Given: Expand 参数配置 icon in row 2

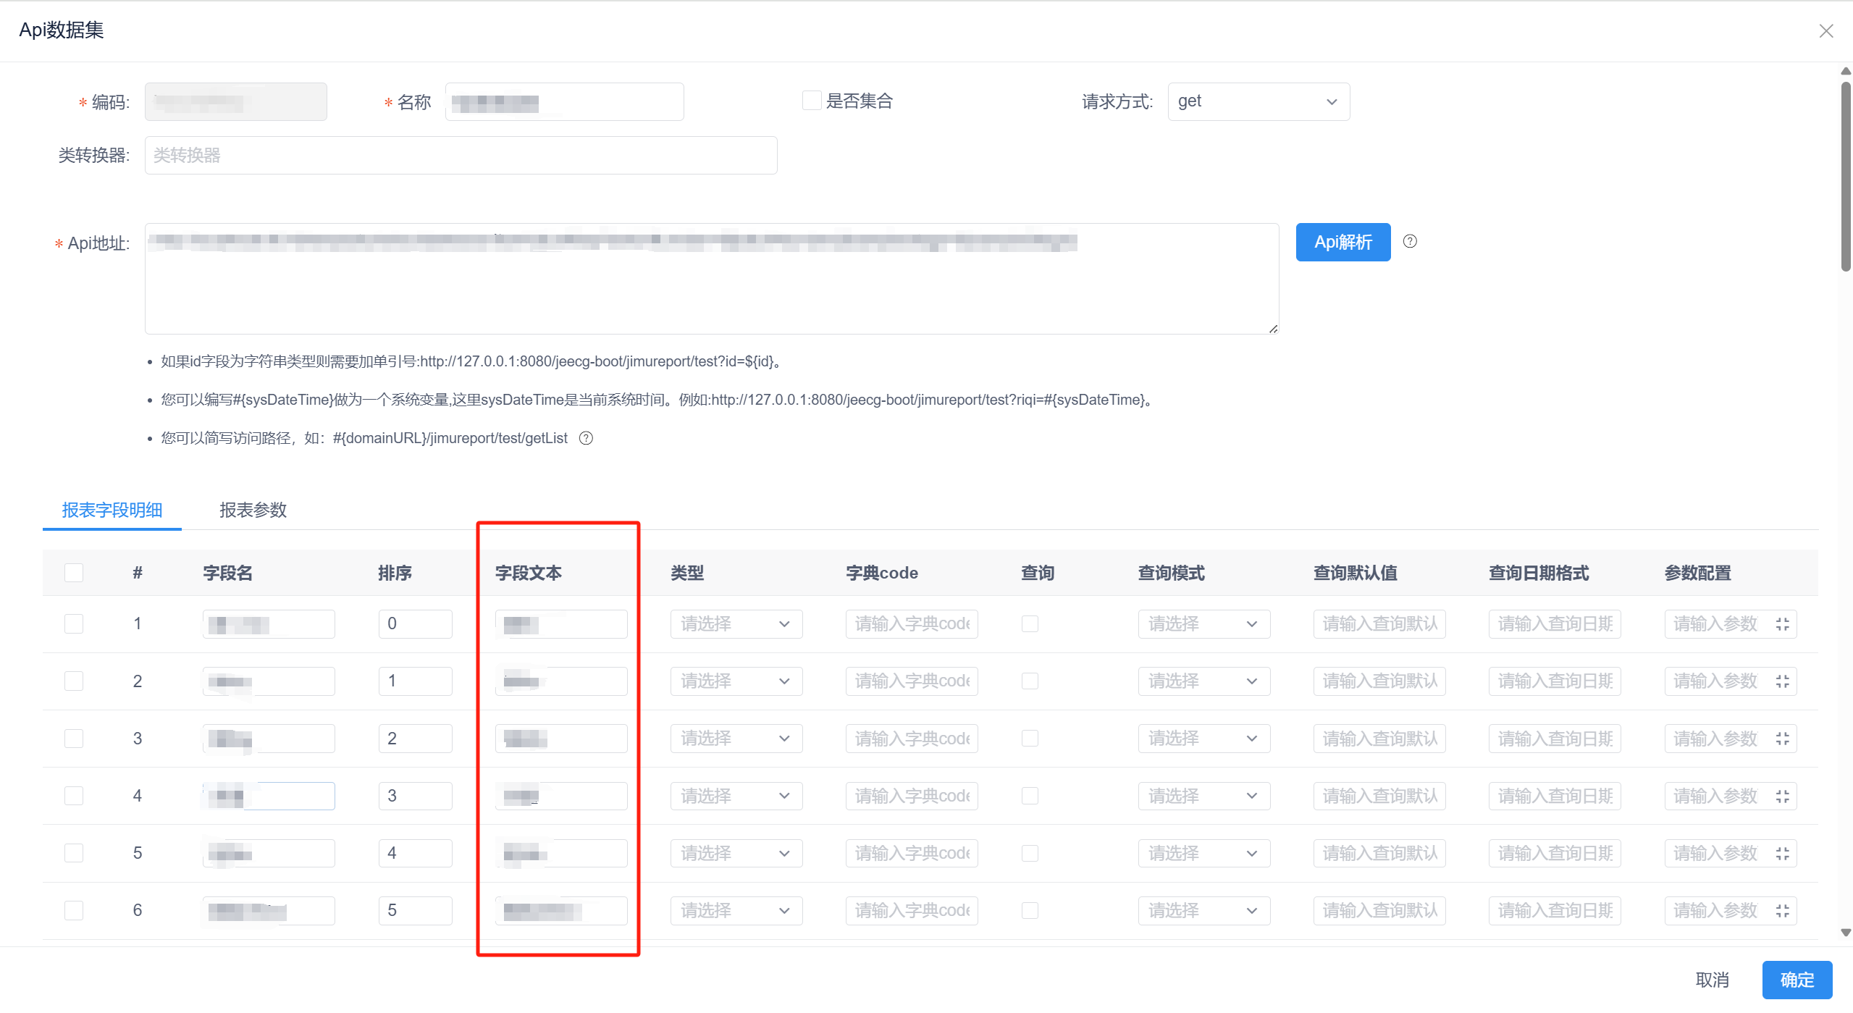Looking at the screenshot, I should pyautogui.click(x=1782, y=681).
